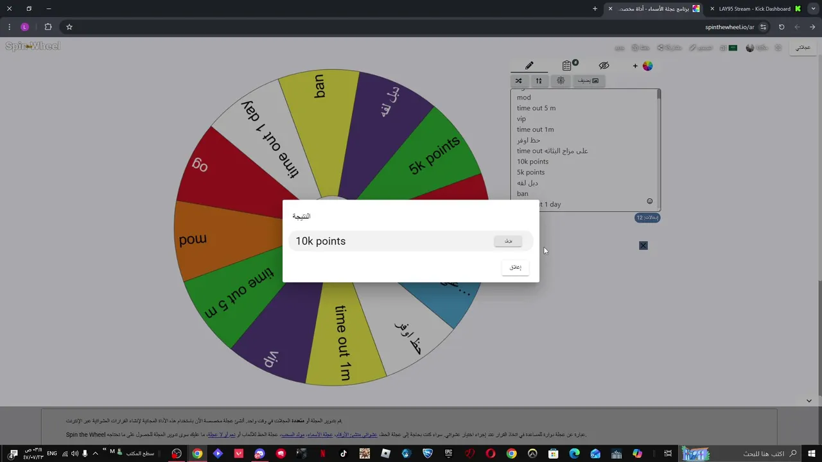
Task: Click the '5k points' entry line
Action: tap(530, 172)
